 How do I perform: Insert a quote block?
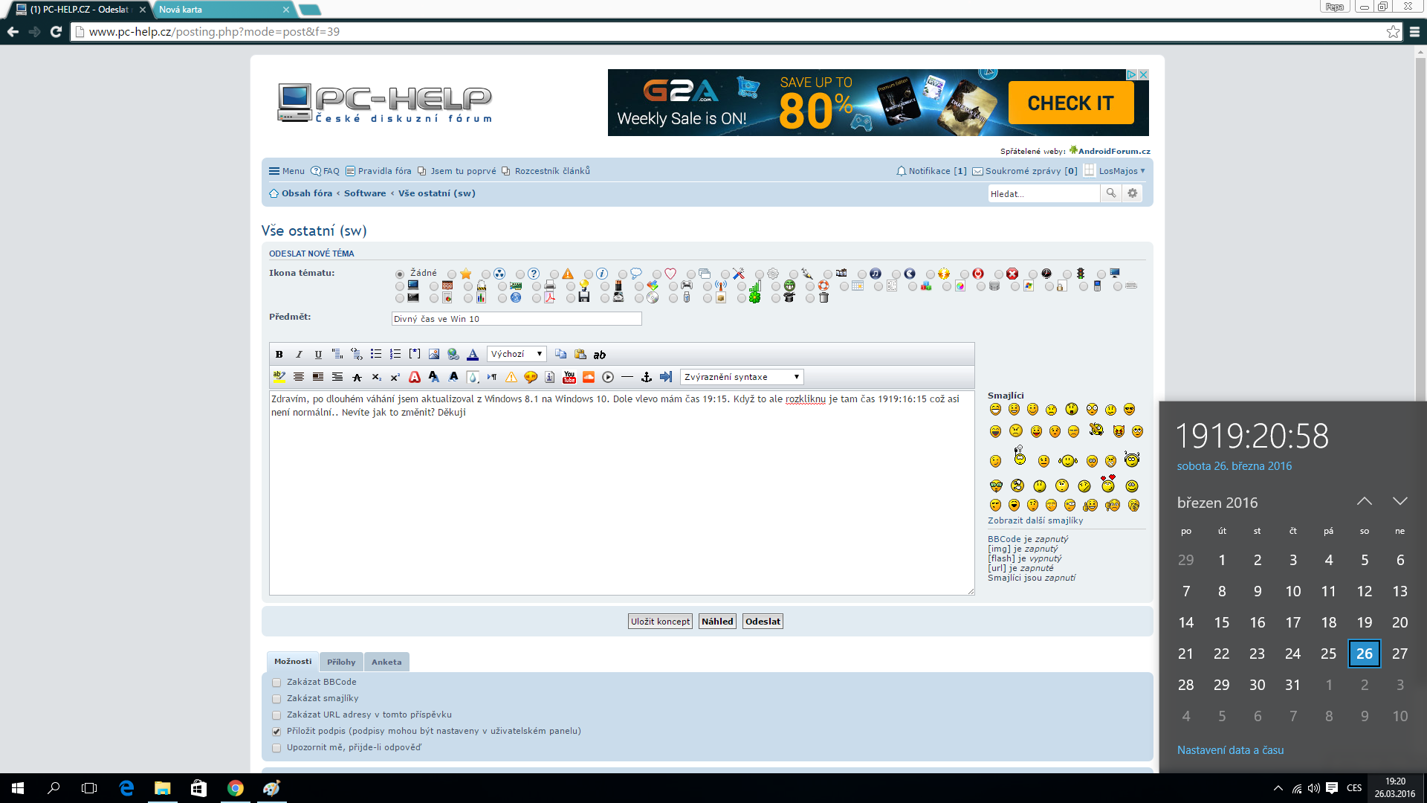pyautogui.click(x=337, y=355)
